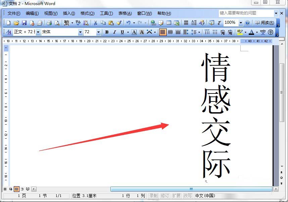Toggle Document Map icon
288x202 pixels.
point(211,23)
